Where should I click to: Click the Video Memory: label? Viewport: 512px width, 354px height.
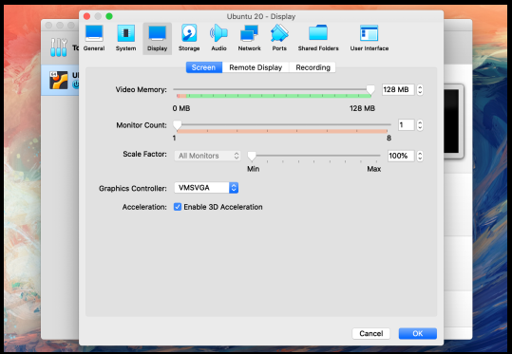(141, 90)
